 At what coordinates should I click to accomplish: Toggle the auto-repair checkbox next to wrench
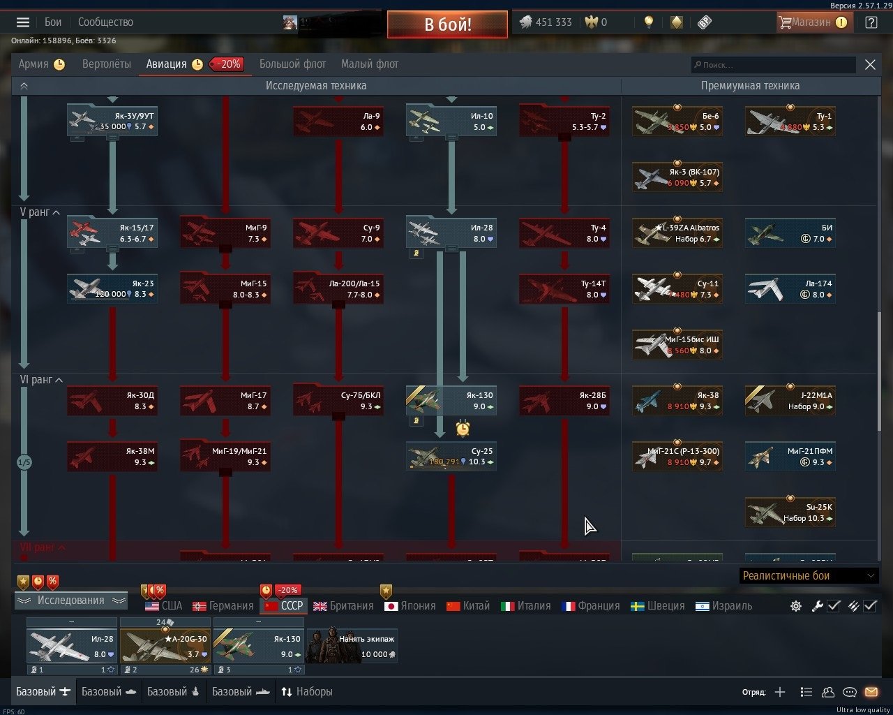[x=834, y=606]
